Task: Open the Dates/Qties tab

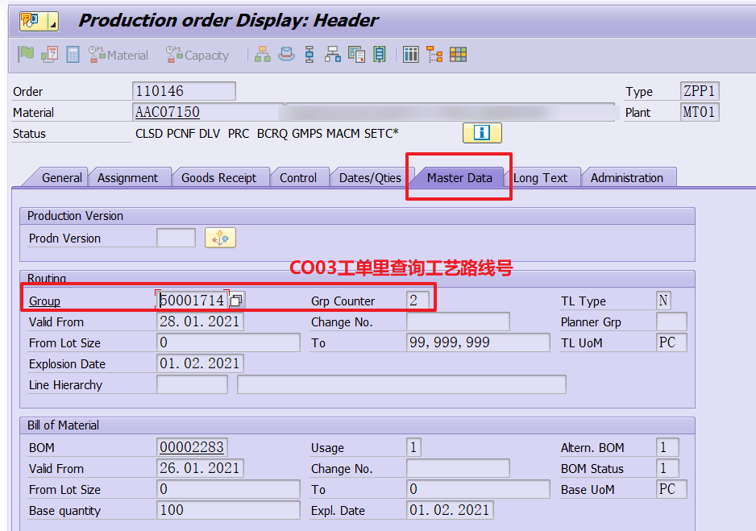Action: (x=368, y=176)
